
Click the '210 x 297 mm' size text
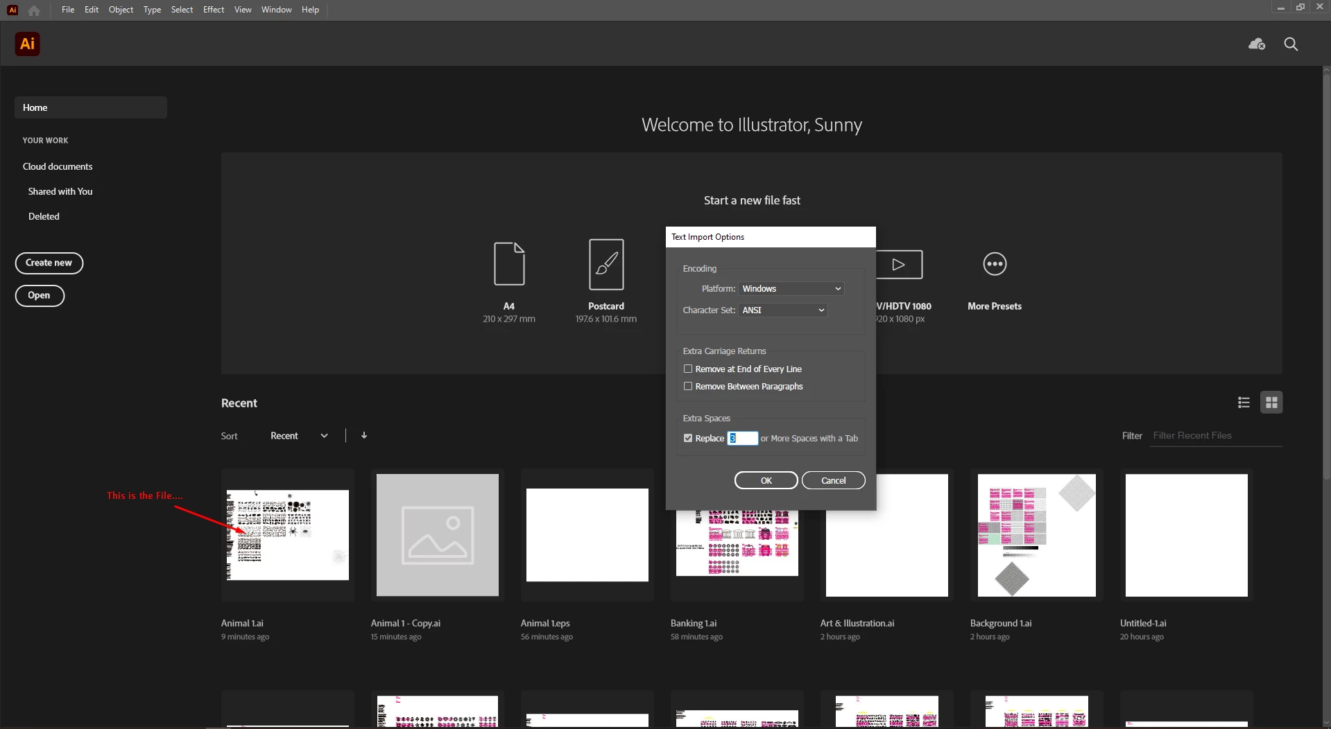509,319
